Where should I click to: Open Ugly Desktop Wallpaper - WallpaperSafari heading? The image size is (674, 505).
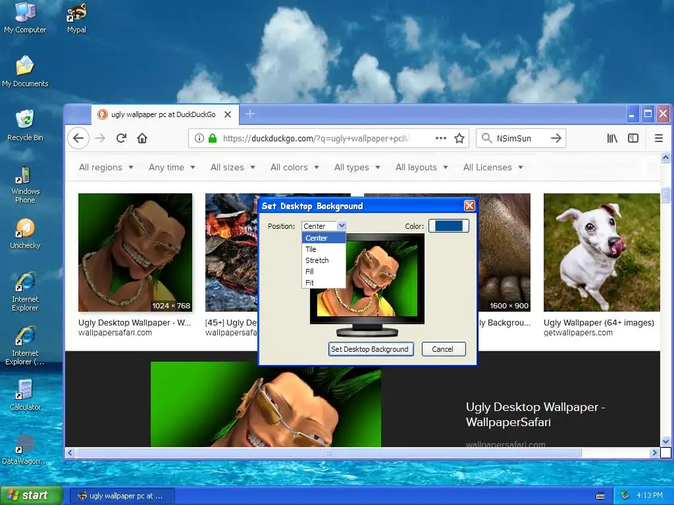(535, 414)
